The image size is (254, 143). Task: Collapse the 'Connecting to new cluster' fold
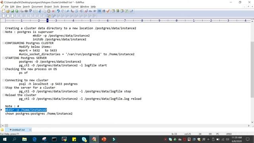(4, 80)
